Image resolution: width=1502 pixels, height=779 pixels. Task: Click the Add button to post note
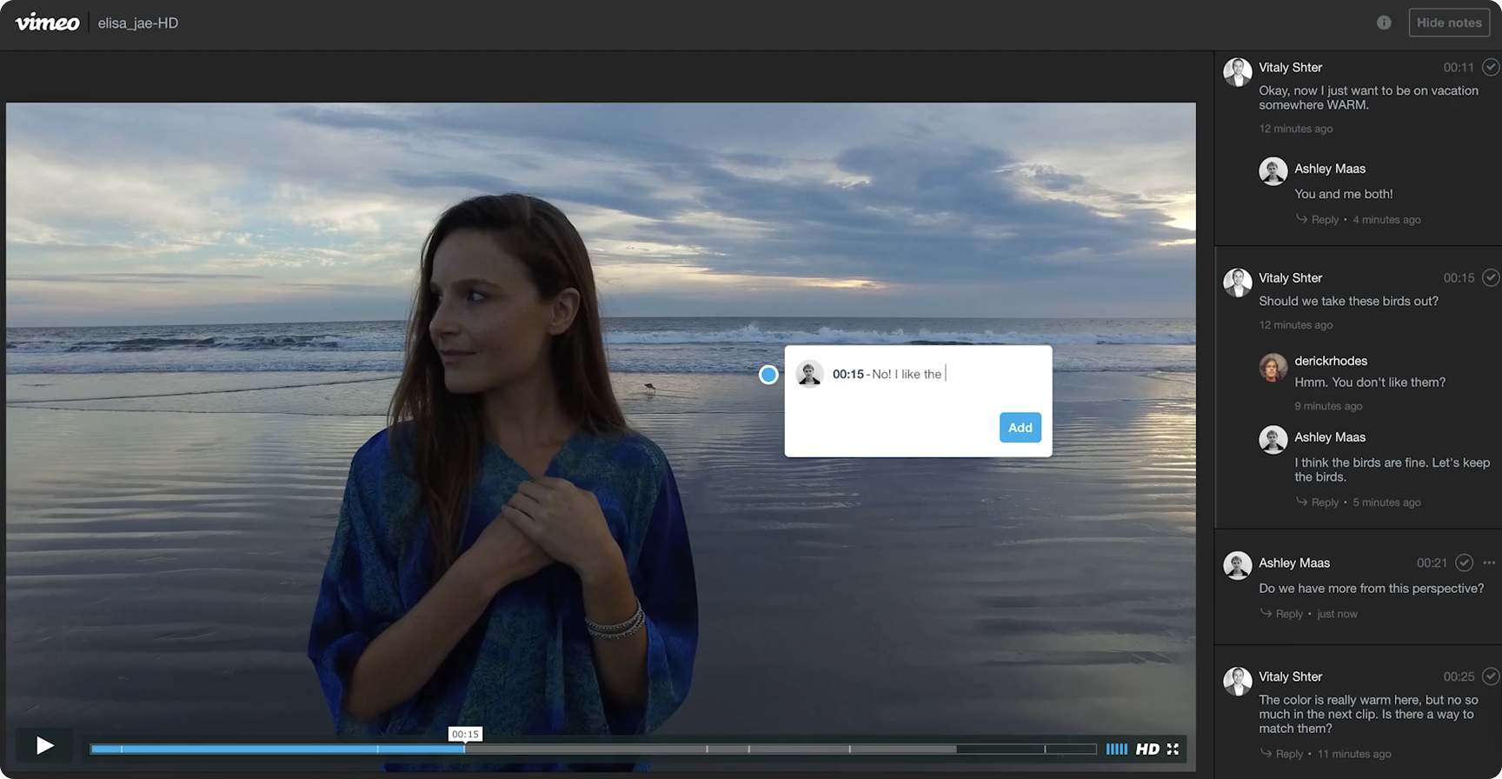[1020, 427]
